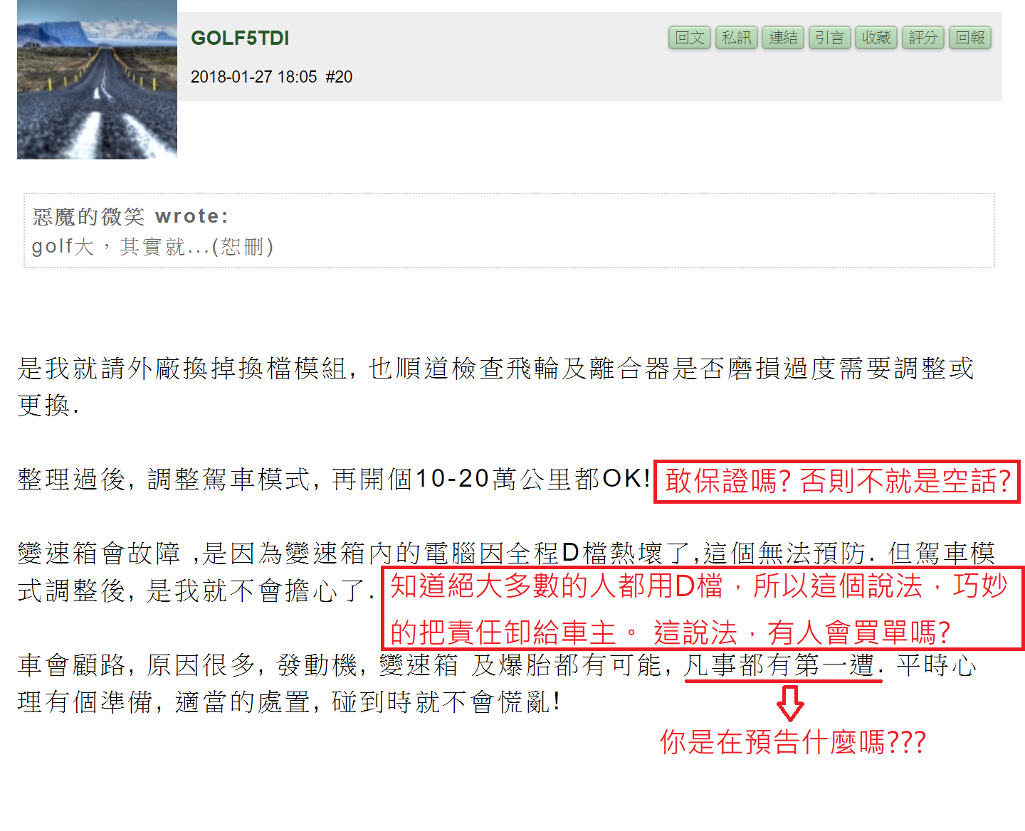Click underlined phrase 凡事都有第一遭
Image resolution: width=1025 pixels, height=831 pixels.
pyautogui.click(x=780, y=665)
